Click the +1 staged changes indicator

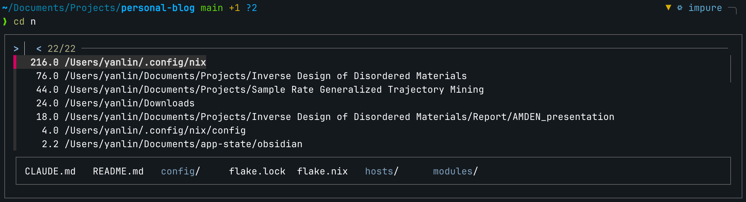point(235,8)
